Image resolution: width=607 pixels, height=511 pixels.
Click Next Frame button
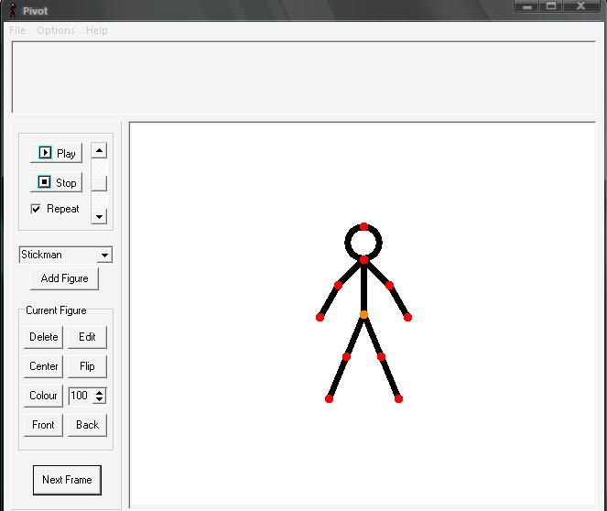(67, 480)
